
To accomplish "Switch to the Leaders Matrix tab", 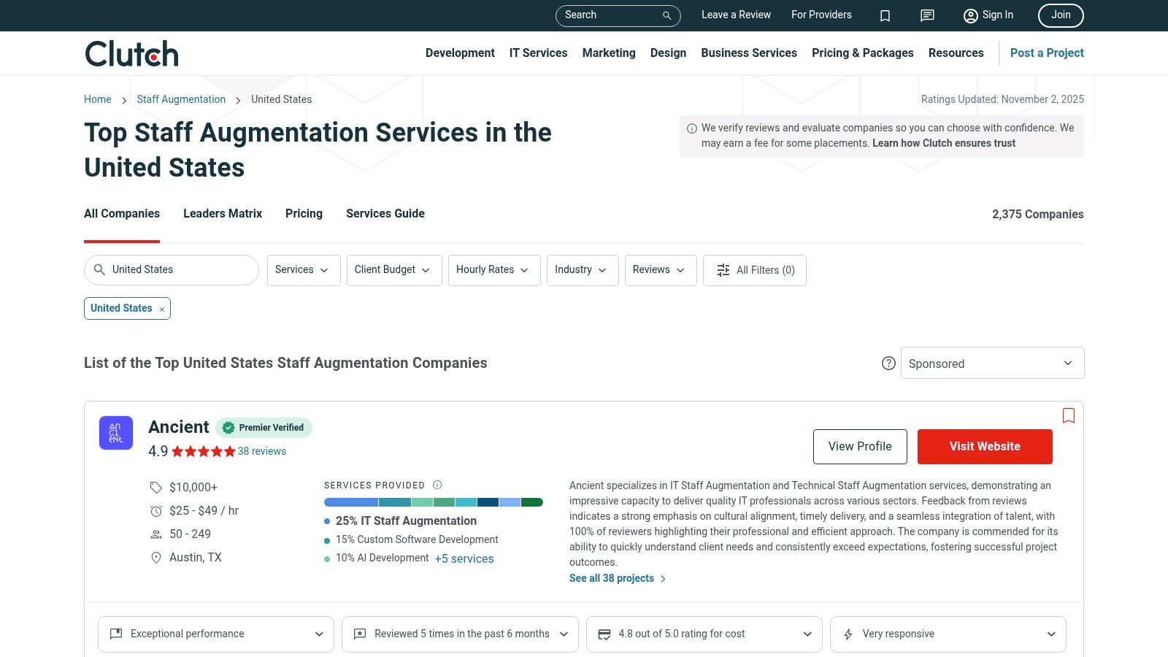I will 223,214.
